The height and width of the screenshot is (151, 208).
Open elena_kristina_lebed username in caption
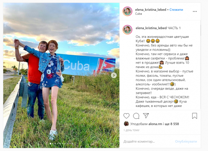point(151,28)
